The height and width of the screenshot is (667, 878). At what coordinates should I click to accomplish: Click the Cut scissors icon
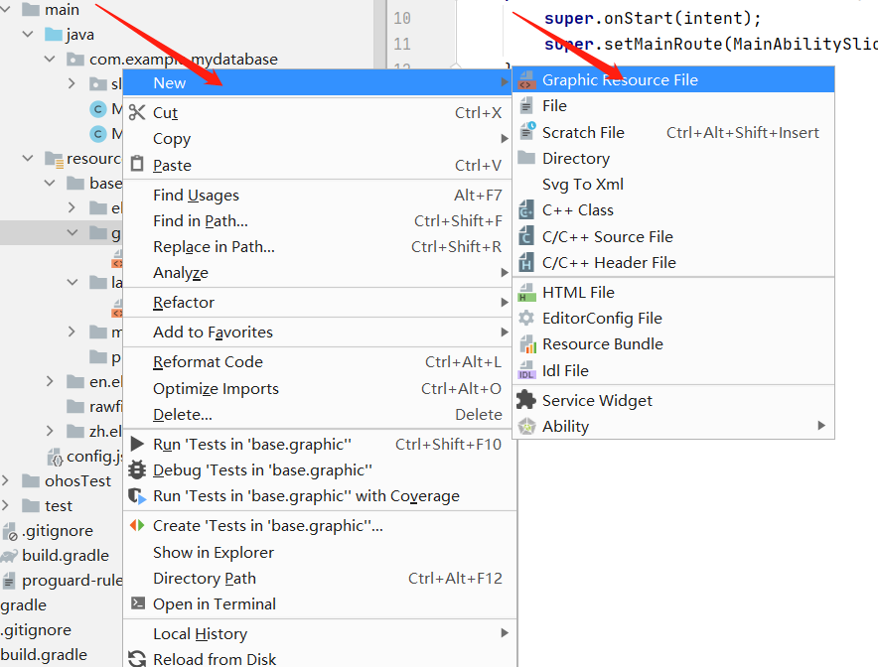click(x=137, y=112)
